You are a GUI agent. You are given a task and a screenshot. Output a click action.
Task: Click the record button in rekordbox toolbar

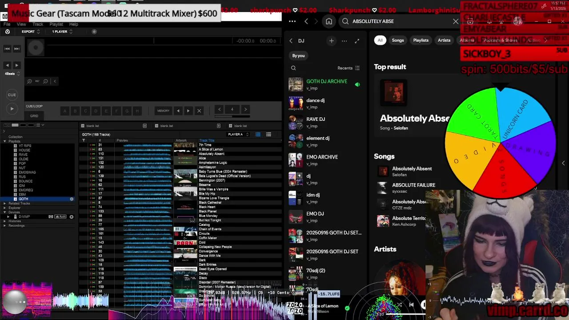94,32
